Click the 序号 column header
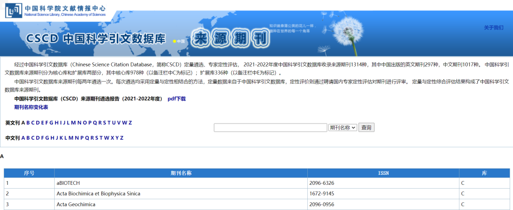The image size is (513, 210). pos(29,173)
